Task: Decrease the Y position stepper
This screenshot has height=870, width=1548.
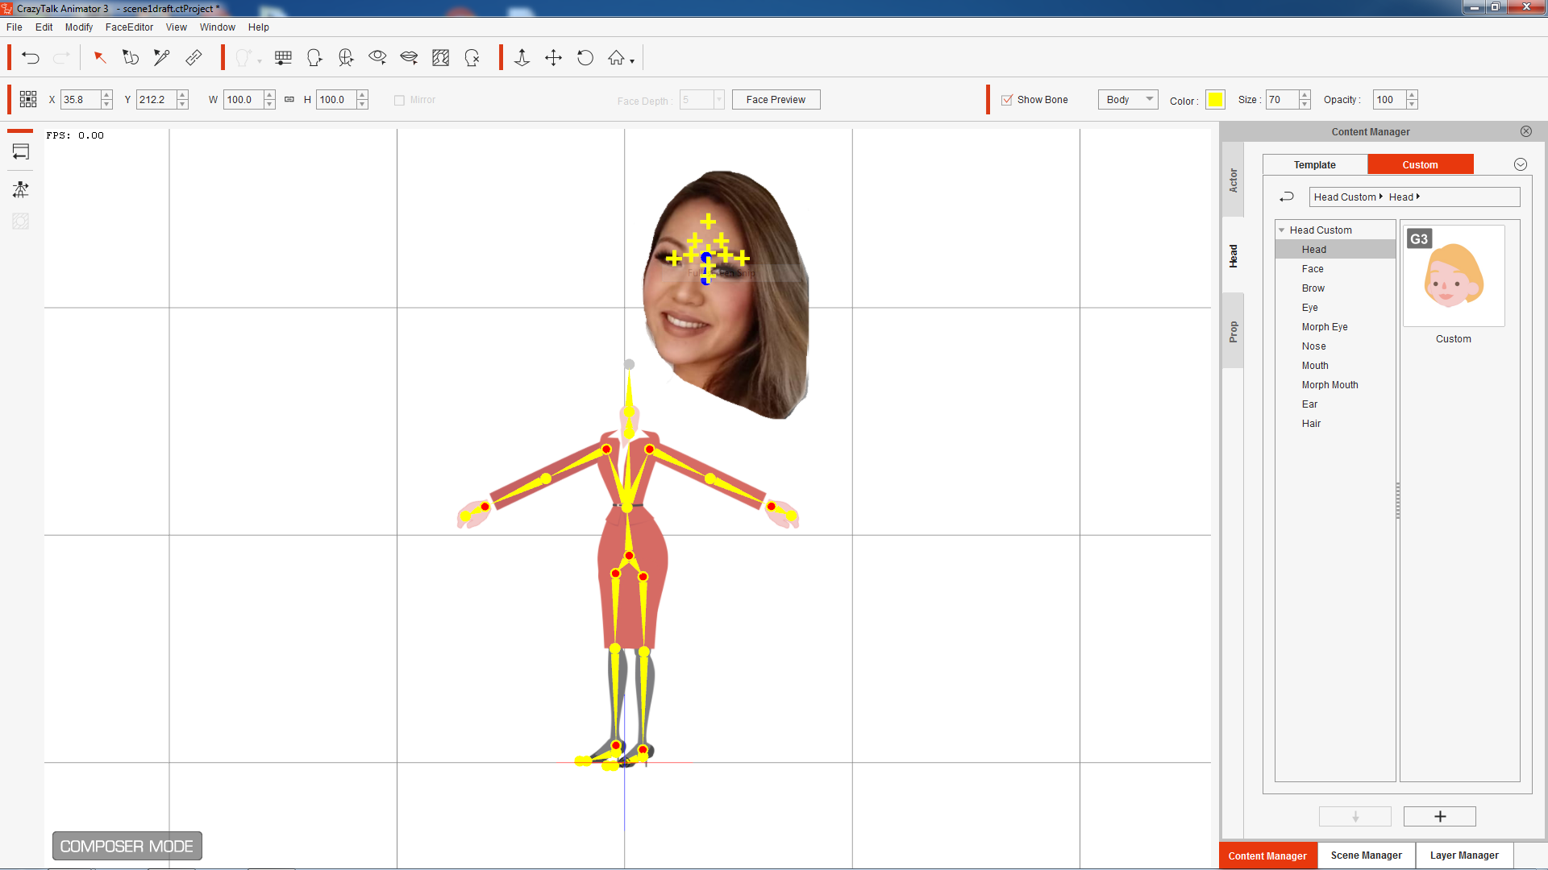Action: (x=182, y=104)
